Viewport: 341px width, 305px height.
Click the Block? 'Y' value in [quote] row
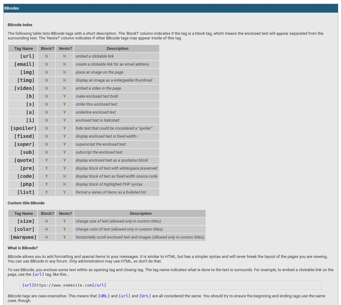(x=46, y=160)
